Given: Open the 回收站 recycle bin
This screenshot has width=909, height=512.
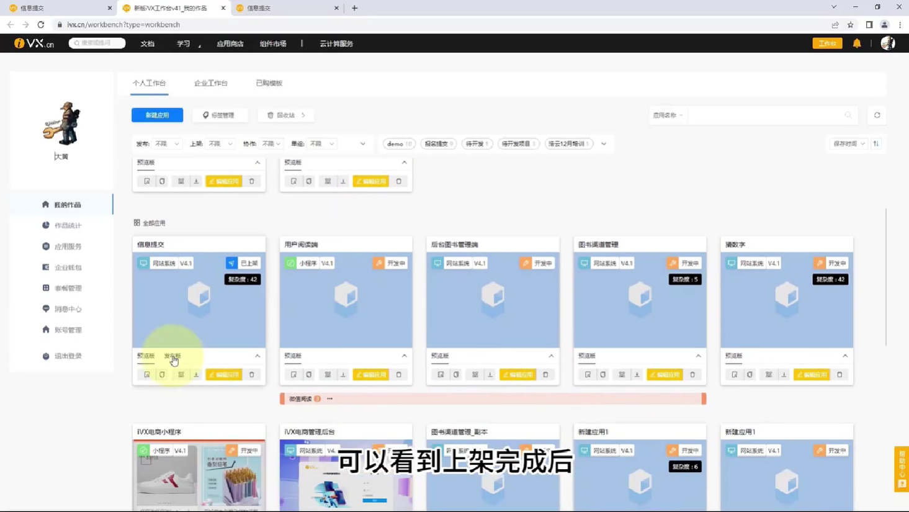Looking at the screenshot, I should click(286, 115).
